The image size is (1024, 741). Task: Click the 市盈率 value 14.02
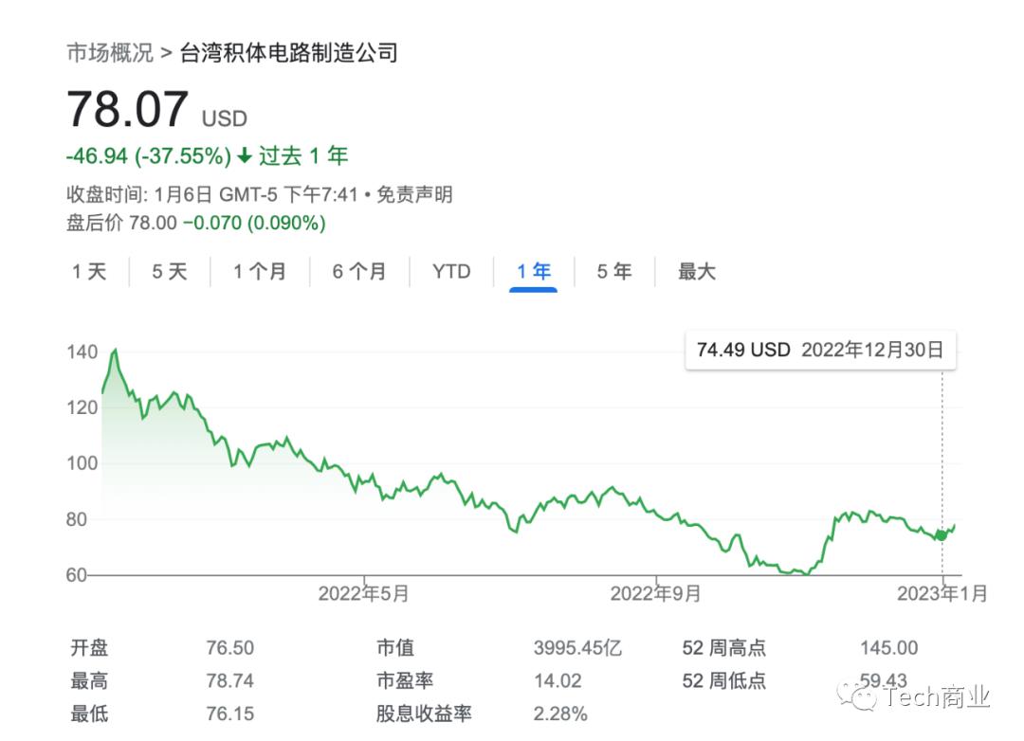pyautogui.click(x=558, y=680)
